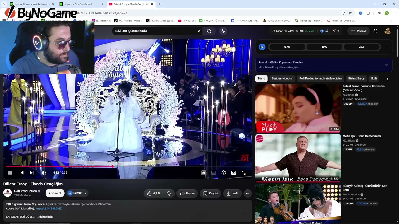Expand description with '...daha fazla'
This screenshot has width=399, height=224.
(x=45, y=217)
